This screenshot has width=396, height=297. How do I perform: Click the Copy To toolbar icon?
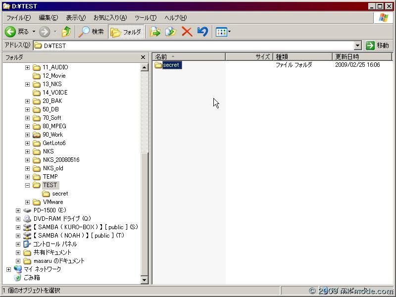[x=170, y=31]
